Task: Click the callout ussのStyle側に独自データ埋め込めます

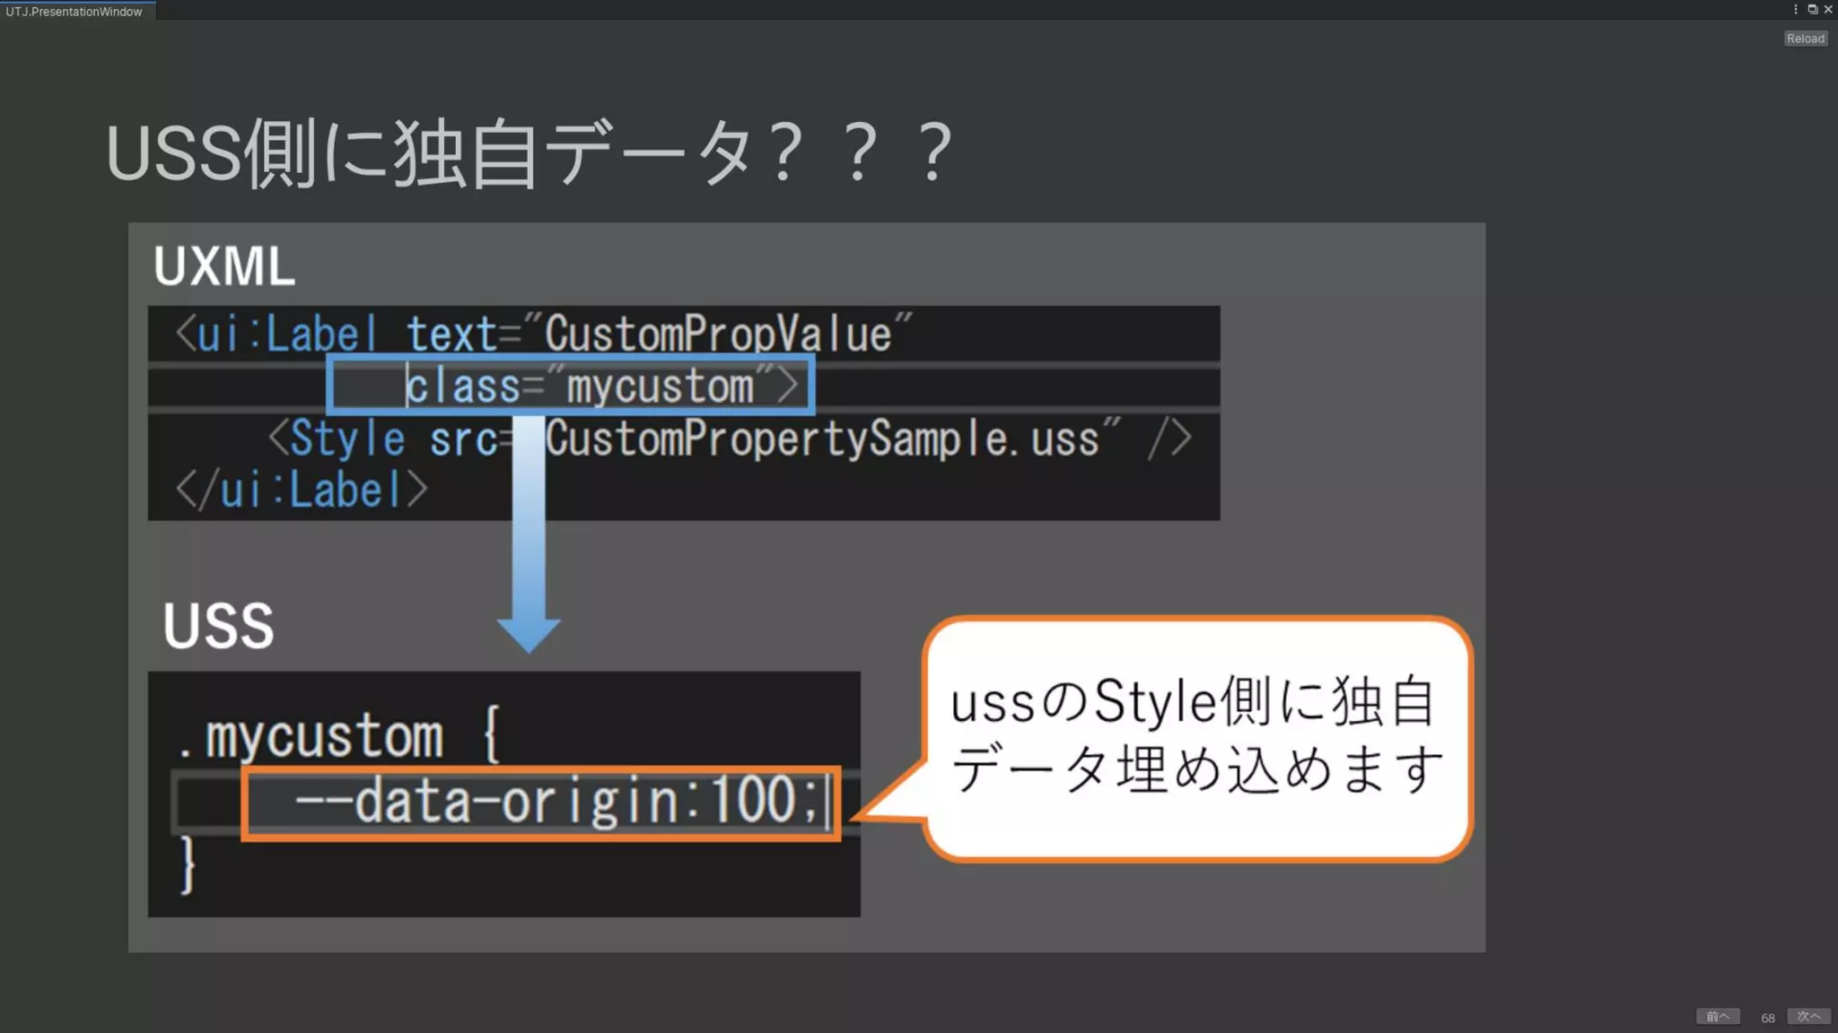Action: 1197,737
